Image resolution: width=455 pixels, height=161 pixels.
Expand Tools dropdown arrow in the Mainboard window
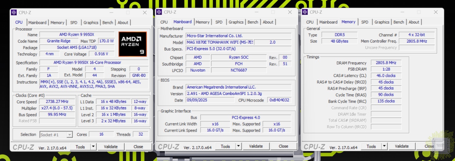[238, 146]
